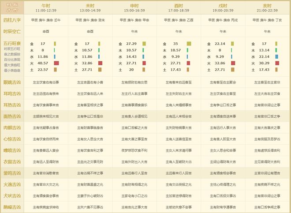Click the 四柱八字 row label
Screen dimensions: 291x213
tap(12, 20)
